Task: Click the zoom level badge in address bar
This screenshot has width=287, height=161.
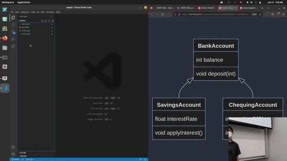Action: [254, 14]
